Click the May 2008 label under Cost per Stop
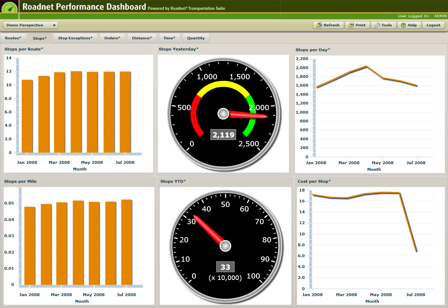Viewport: 448px width, 308px height. click(x=381, y=295)
